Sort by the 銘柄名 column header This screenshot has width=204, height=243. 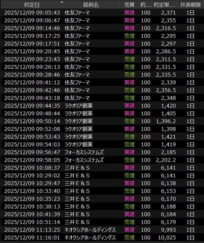click(x=91, y=5)
